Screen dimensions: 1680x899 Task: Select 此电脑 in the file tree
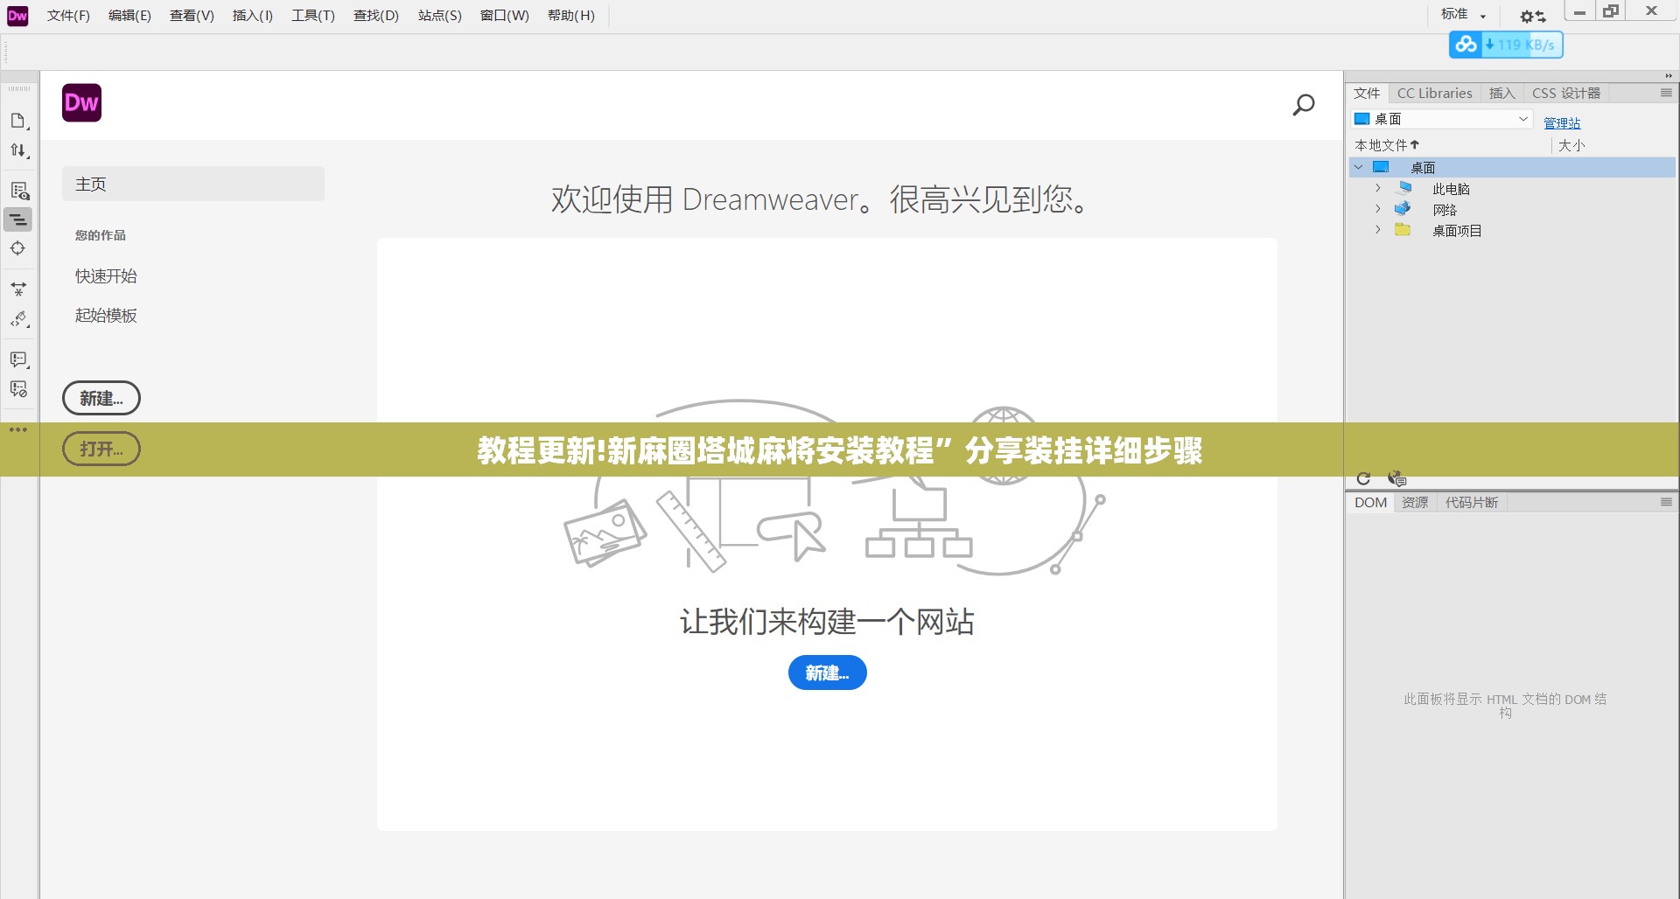pos(1451,188)
